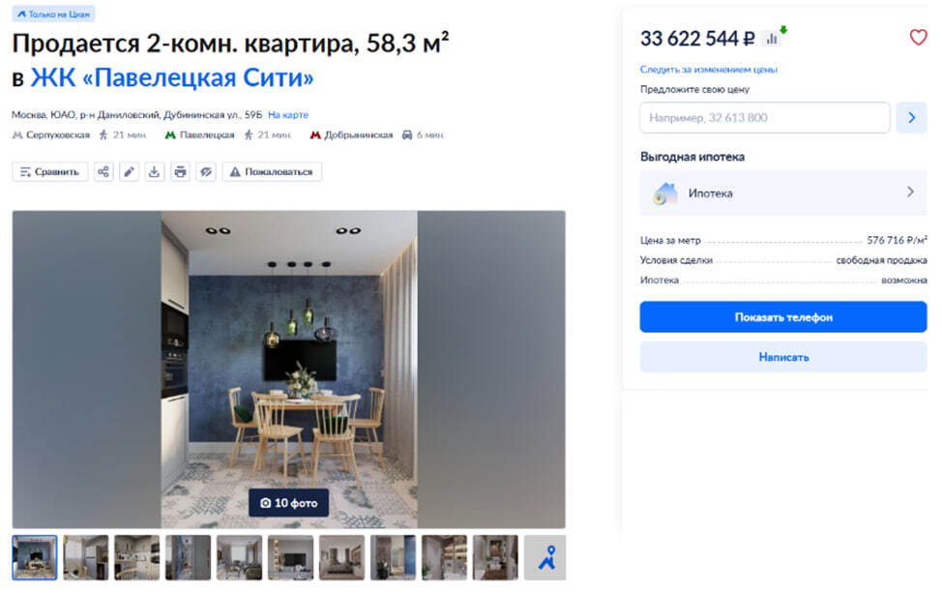Viewport: 942px width, 593px height.
Task: Open the price history chart icon
Action: click(772, 39)
